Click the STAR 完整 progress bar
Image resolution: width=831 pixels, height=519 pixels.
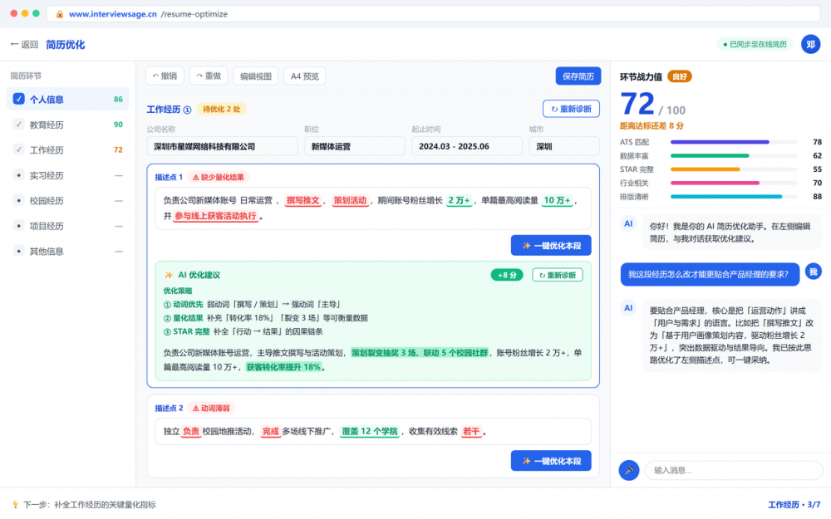pyautogui.click(x=734, y=169)
